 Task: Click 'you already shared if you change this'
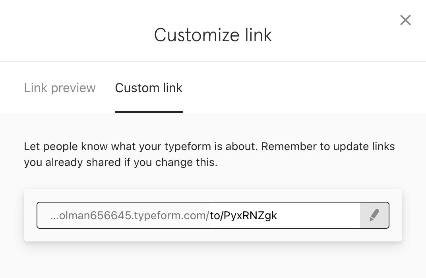tap(121, 162)
